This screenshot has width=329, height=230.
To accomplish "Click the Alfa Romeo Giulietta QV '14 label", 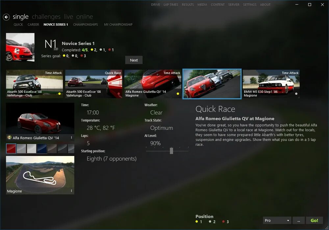I will click(x=36, y=138).
